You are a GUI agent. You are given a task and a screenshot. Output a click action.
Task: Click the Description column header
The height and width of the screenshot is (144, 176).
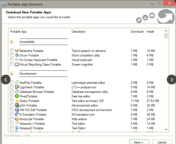coord(79,32)
